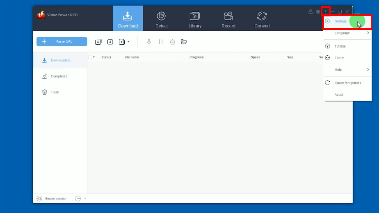Minimize the VideoPower RED window

point(333,11)
